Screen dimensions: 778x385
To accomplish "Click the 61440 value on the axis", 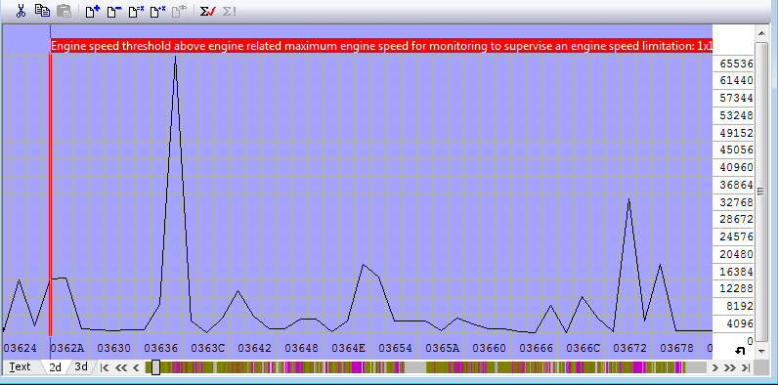I will [737, 80].
